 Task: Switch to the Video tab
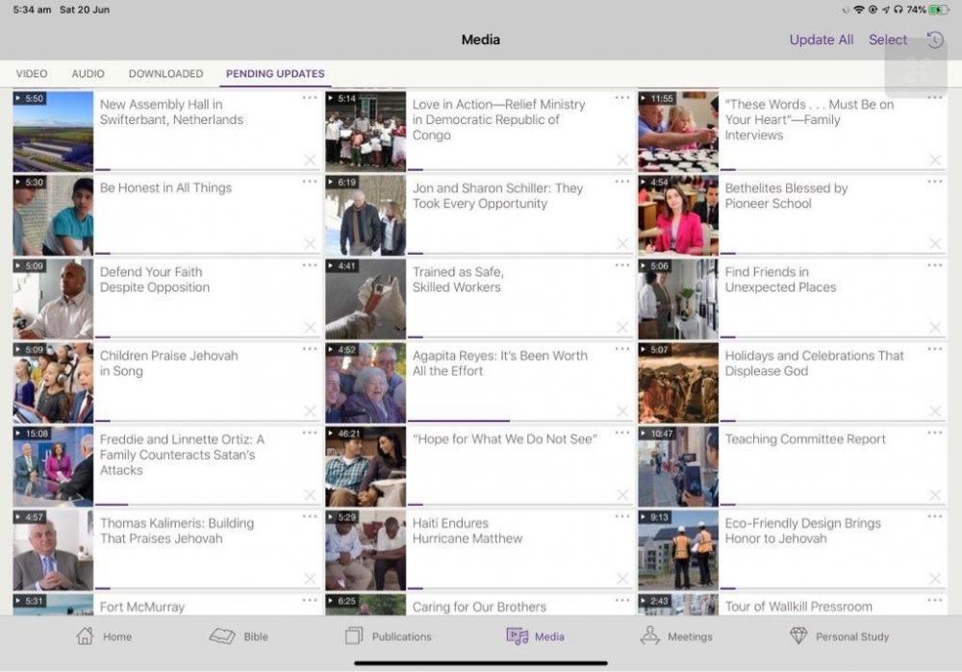(x=32, y=74)
